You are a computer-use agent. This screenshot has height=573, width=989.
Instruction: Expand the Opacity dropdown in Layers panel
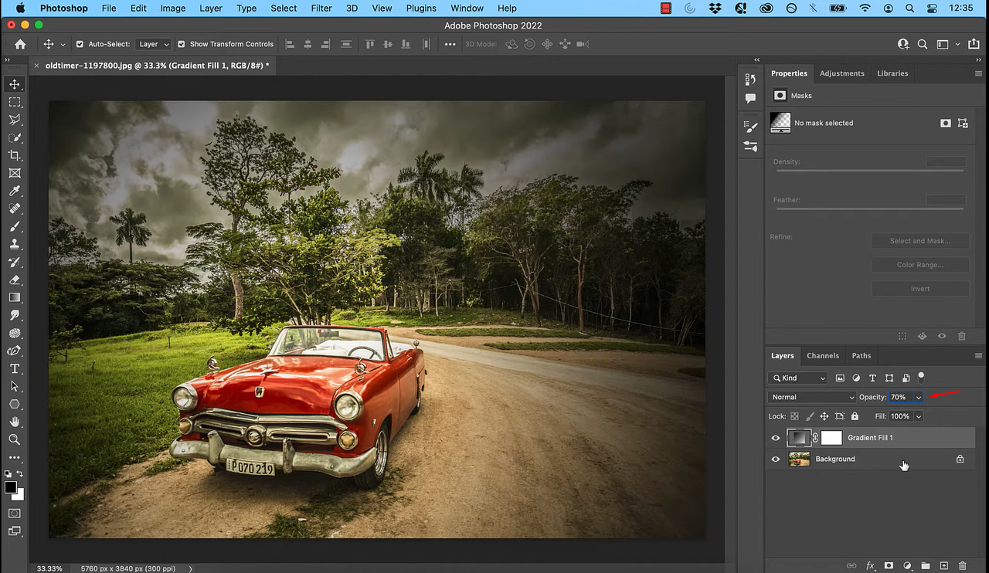918,397
